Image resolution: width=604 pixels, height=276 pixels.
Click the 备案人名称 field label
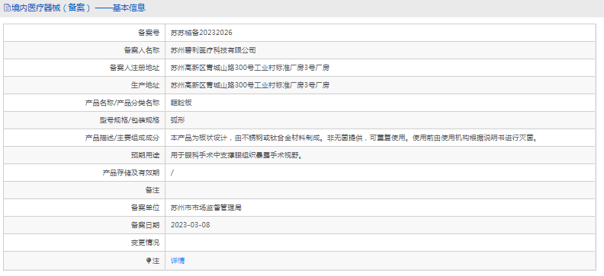[x=141, y=50]
